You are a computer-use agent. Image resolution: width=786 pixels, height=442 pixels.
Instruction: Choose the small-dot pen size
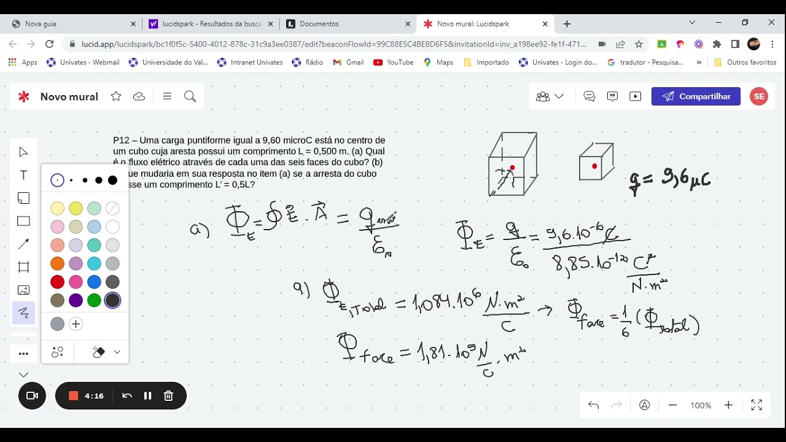point(71,180)
